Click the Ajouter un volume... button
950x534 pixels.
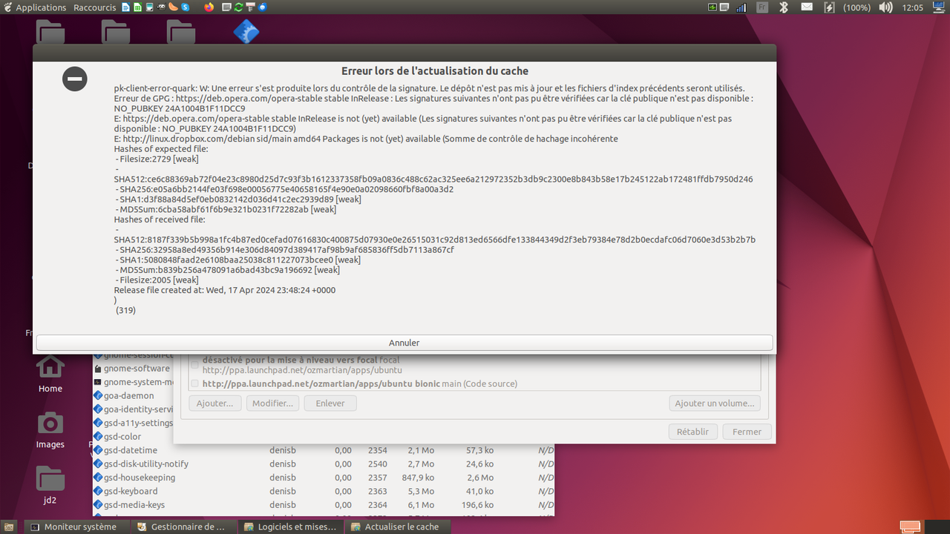715,403
